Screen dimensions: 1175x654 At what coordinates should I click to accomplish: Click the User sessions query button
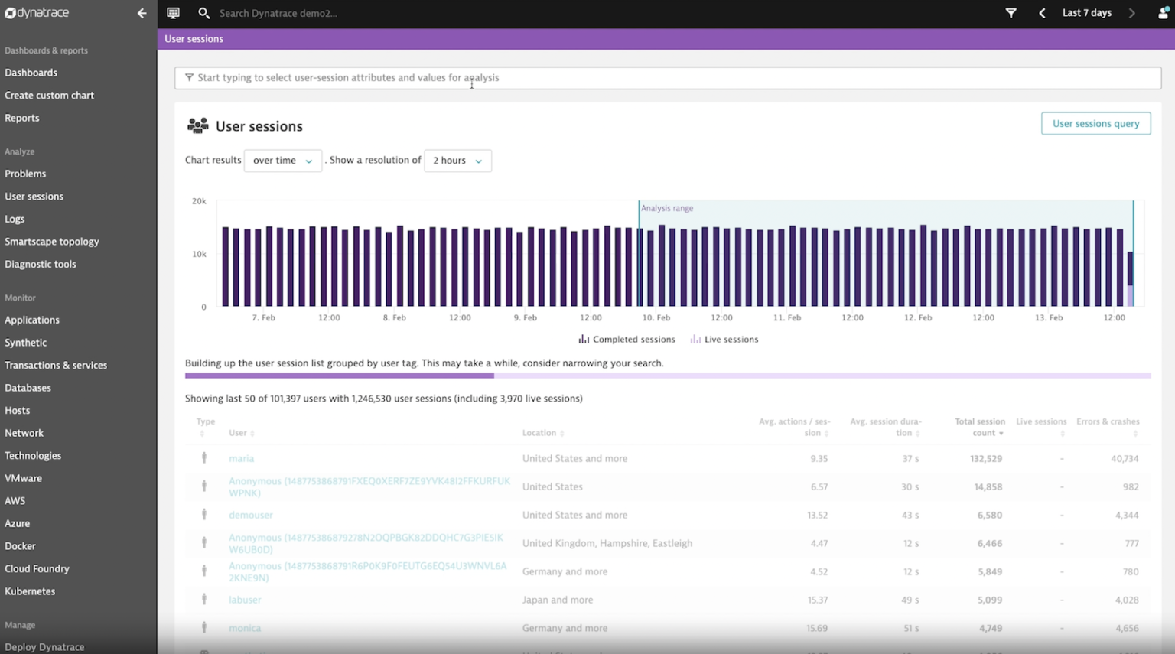click(1095, 123)
